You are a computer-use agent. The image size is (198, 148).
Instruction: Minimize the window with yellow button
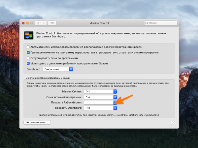click(27, 23)
